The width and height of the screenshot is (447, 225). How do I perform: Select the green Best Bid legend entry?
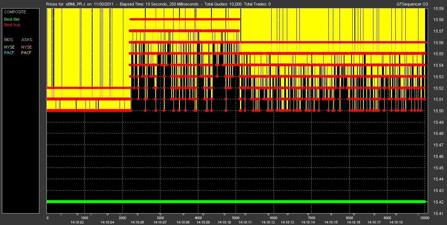pos(12,19)
